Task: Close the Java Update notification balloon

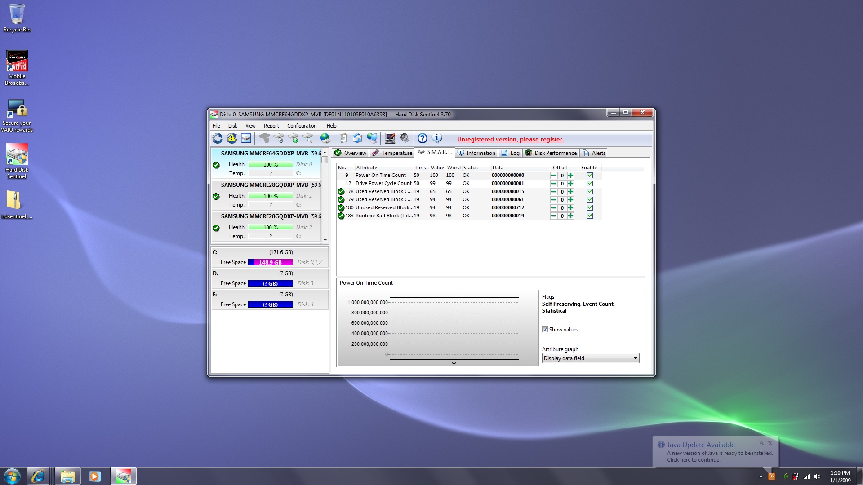Action: point(770,443)
